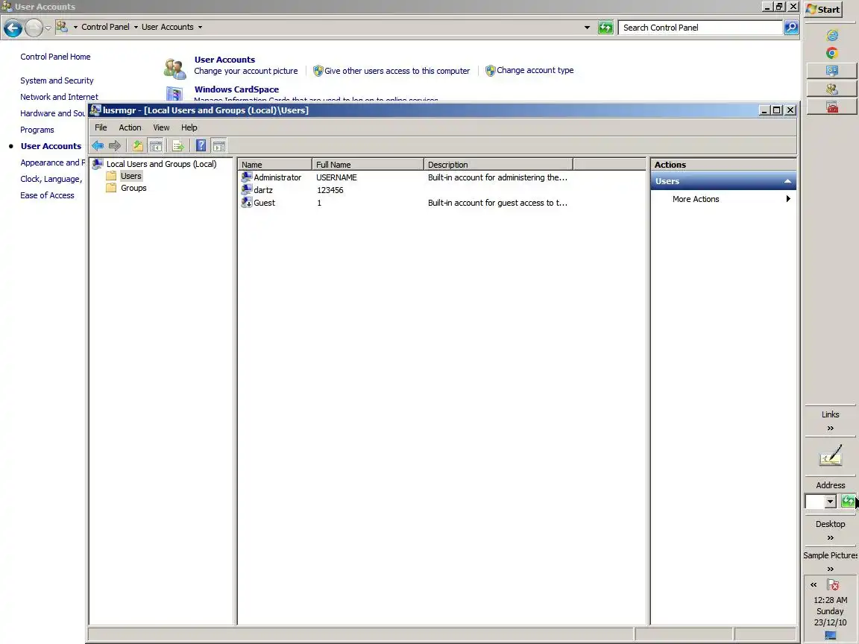Image resolution: width=859 pixels, height=644 pixels.
Task: Open Programs category
Action: (x=37, y=130)
